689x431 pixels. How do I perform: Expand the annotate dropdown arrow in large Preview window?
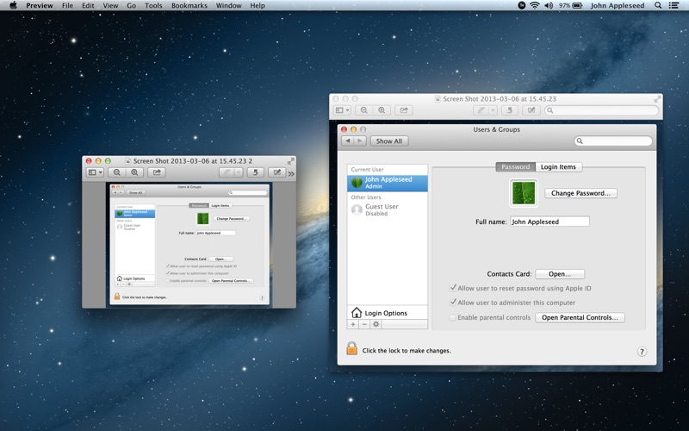493,110
